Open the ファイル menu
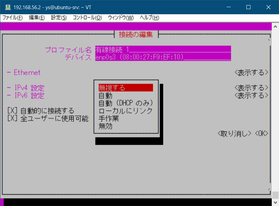The height and width of the screenshot is (206, 279). (12, 17)
